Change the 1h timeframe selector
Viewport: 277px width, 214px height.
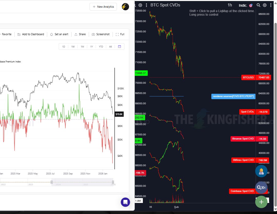pos(230,5)
